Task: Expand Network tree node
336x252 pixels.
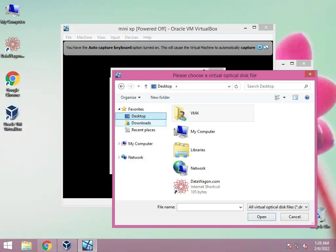Action: point(119,157)
